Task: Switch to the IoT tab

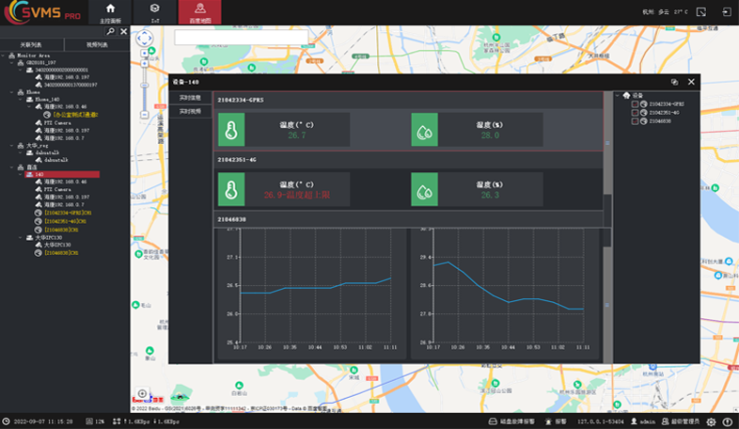Action: click(x=154, y=12)
